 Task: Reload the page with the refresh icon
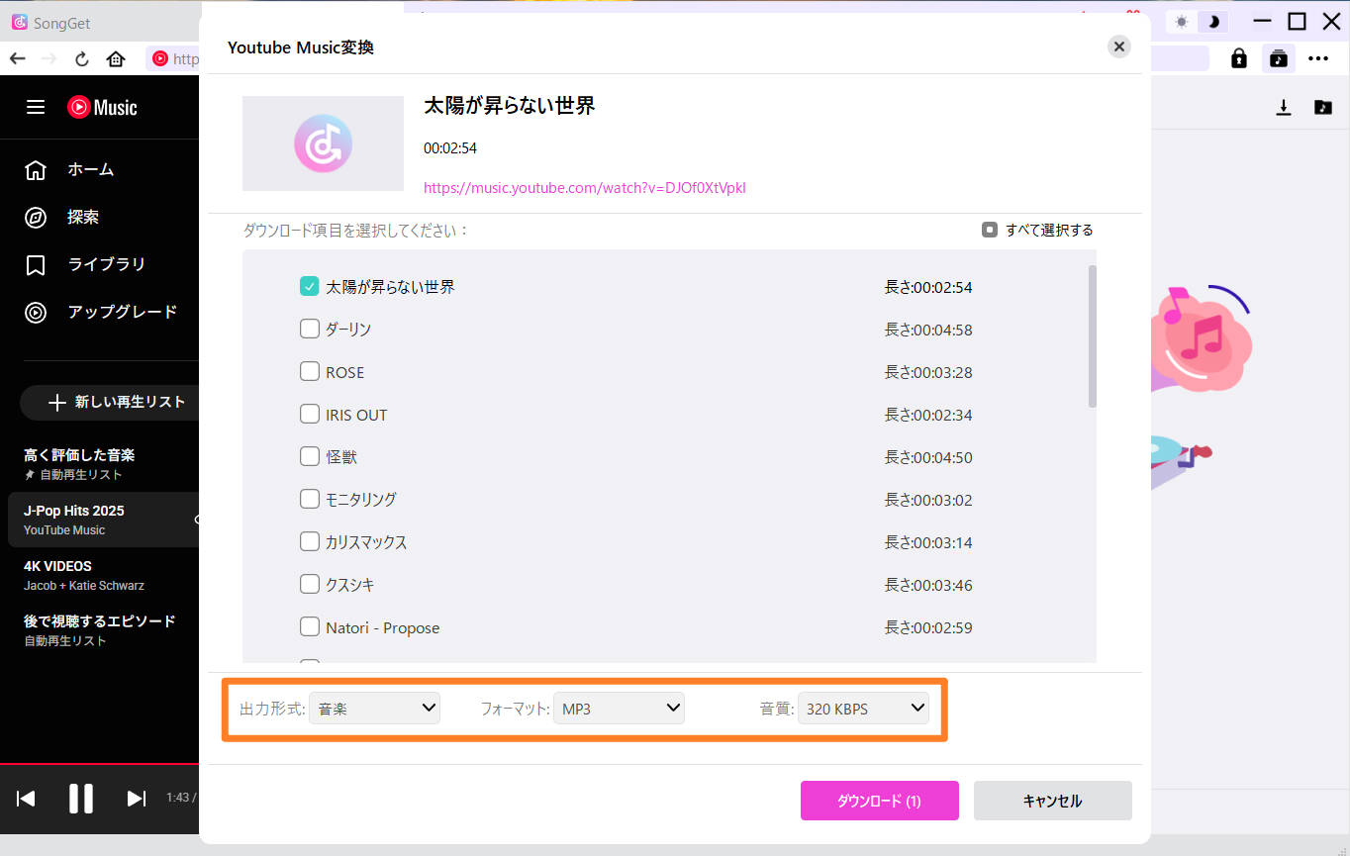[81, 58]
